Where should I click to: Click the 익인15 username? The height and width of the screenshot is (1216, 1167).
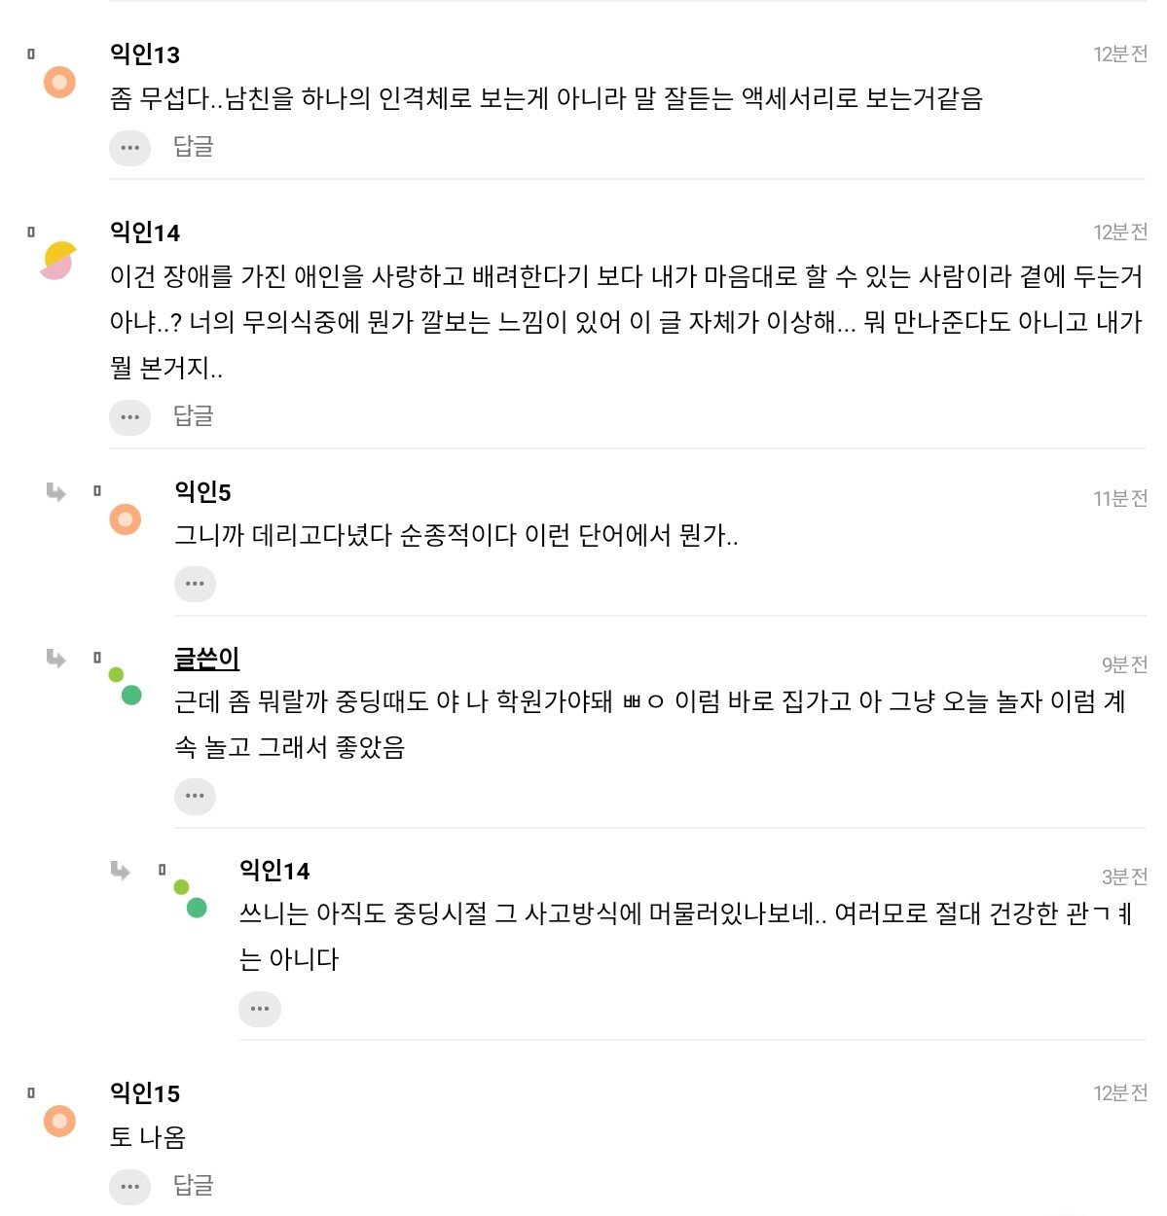(x=145, y=1093)
